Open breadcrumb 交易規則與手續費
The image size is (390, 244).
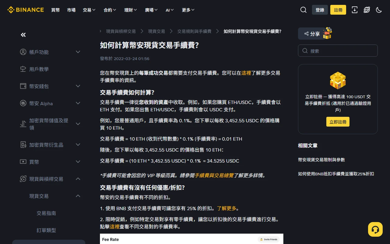coord(194,31)
